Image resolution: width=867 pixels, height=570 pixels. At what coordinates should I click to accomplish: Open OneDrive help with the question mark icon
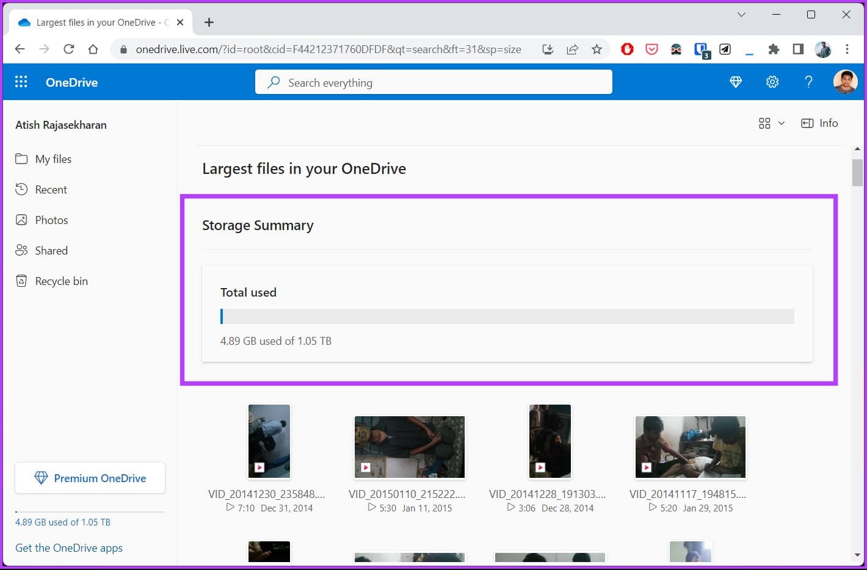click(808, 81)
